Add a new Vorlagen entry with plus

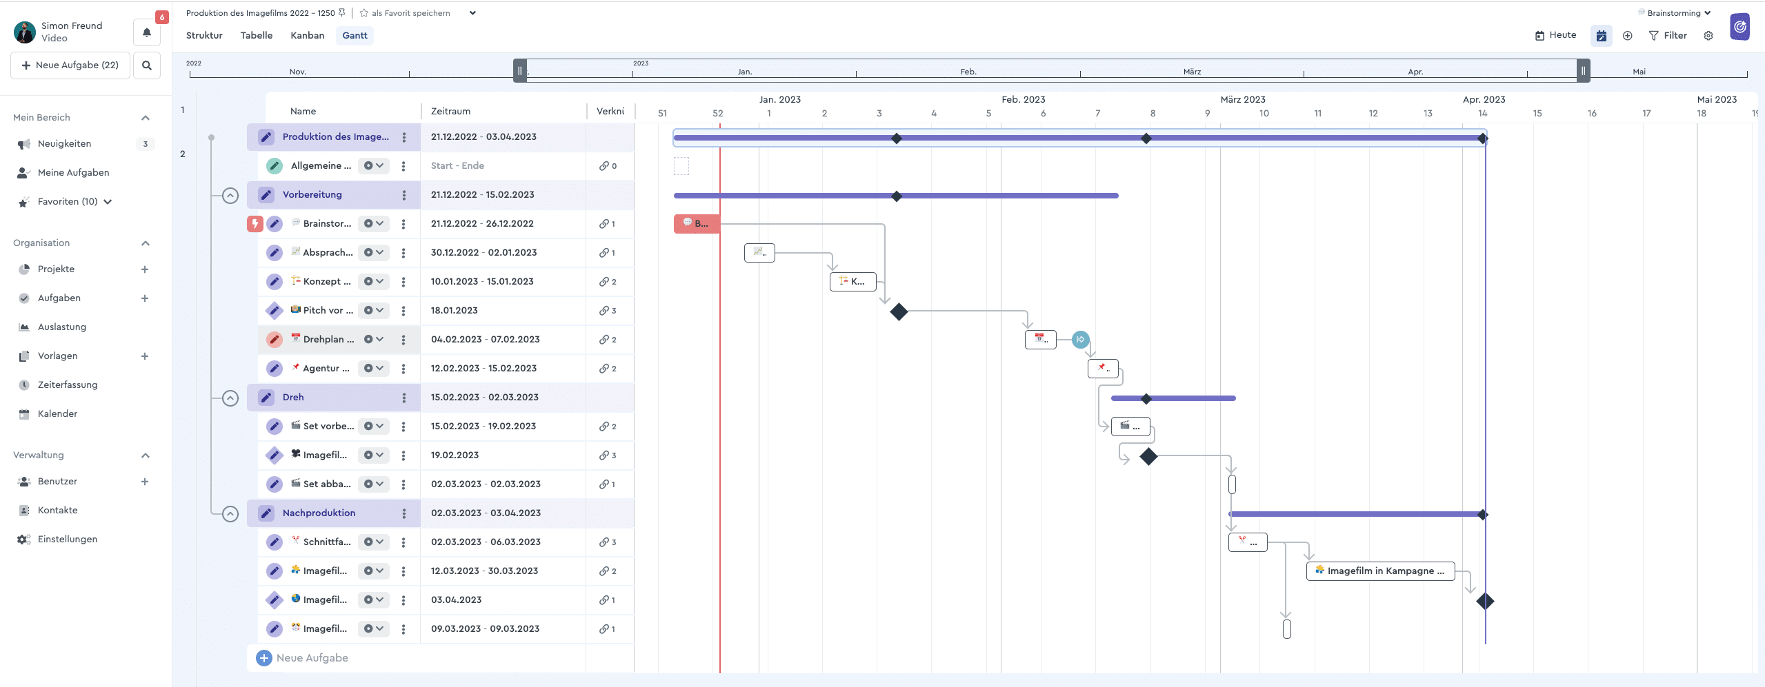[x=145, y=356]
